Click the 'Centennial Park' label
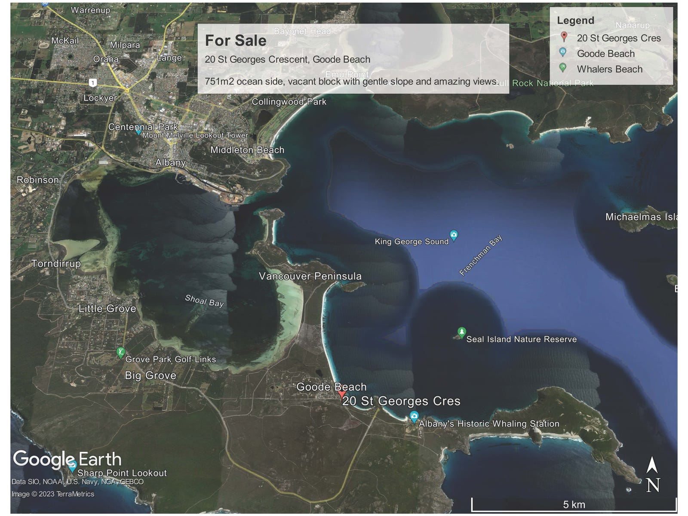This screenshot has width=688, height=516. tap(143, 127)
